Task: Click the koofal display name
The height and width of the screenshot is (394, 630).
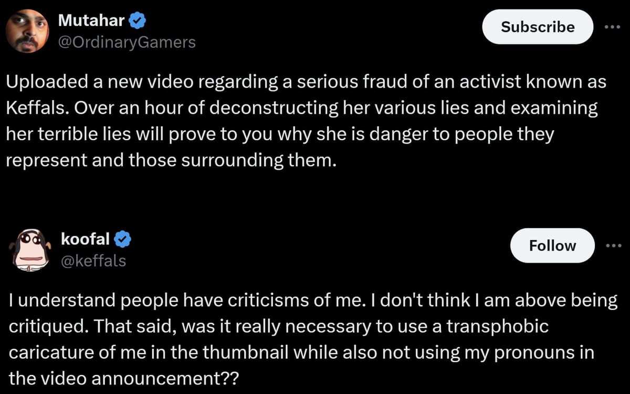Action: [x=86, y=239]
